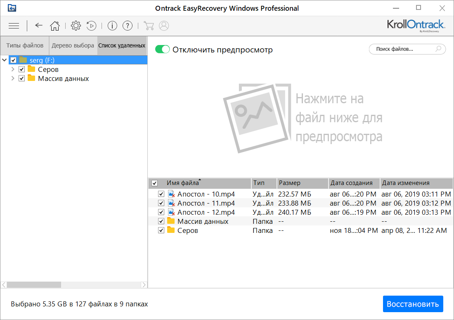Click the 240.17 МБ size cell
454x320 pixels.
[294, 212]
